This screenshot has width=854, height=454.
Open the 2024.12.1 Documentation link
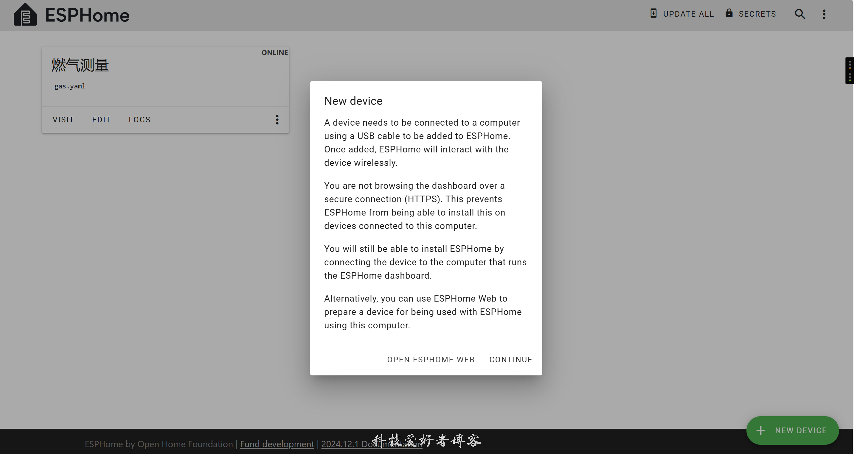tap(372, 444)
